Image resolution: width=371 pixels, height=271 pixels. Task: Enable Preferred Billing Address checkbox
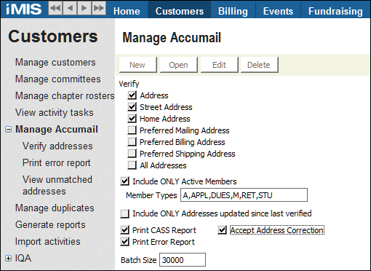[132, 142]
